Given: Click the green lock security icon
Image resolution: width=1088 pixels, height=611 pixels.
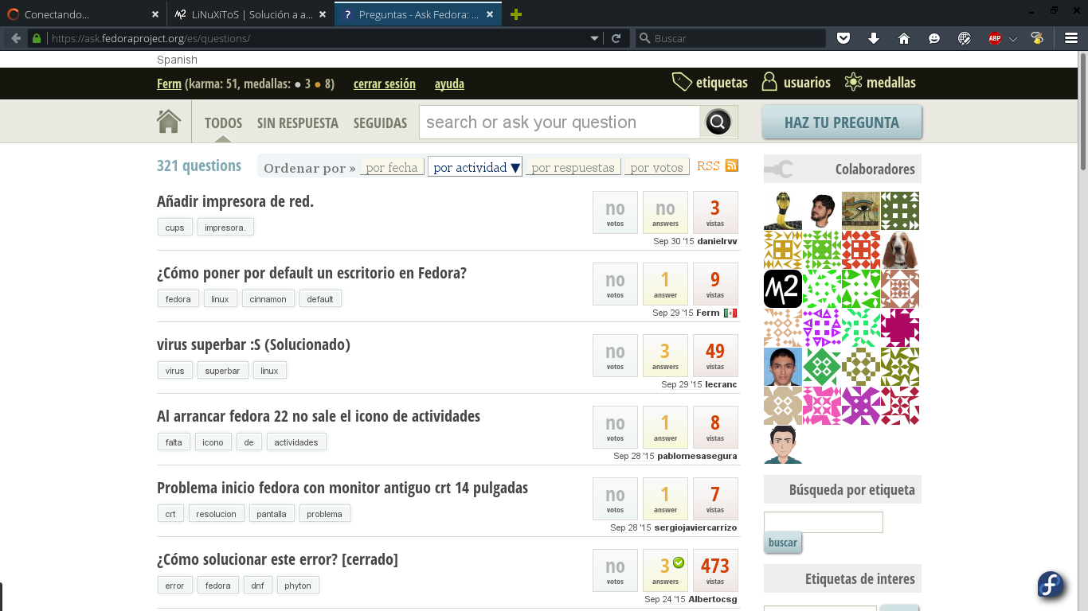Looking at the screenshot, I should point(36,38).
